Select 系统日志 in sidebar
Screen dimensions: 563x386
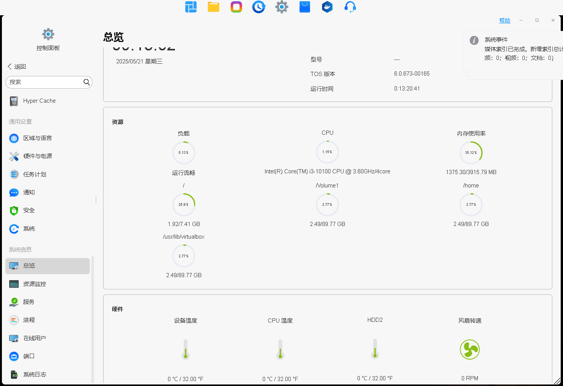point(34,375)
